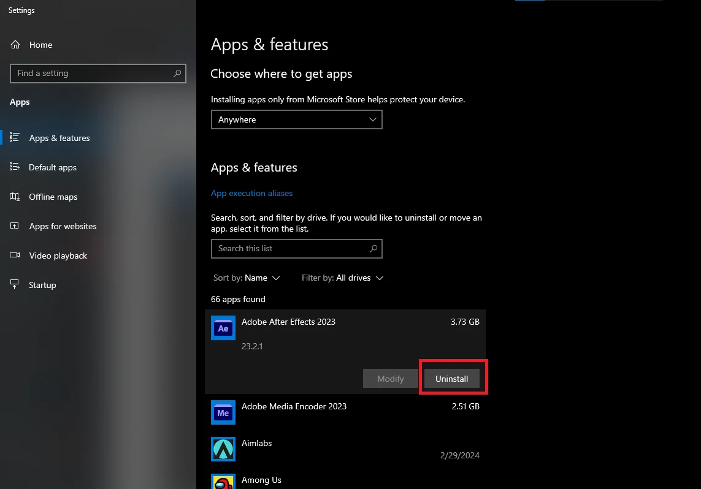Screen dimensions: 701x489
Task: Open the Anywhere app source dropdown
Action: 296,119
